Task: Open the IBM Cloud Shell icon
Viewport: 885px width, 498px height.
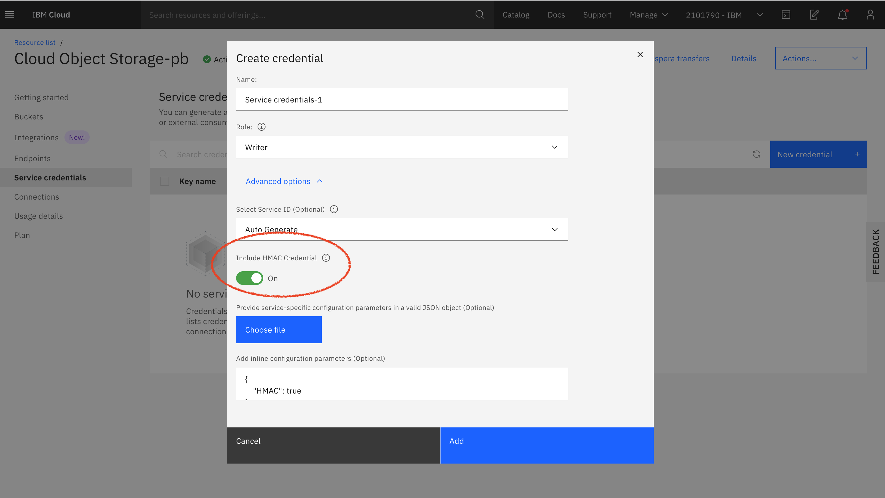Action: coord(786,15)
